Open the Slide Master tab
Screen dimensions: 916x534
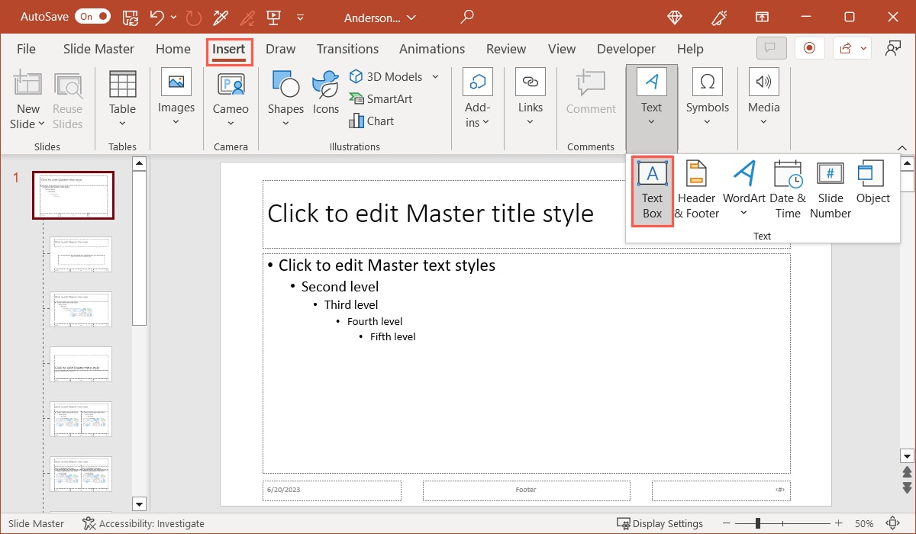98,48
